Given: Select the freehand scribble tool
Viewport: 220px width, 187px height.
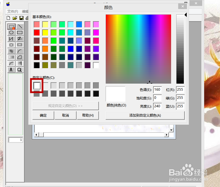Looking at the screenshot, I should click(20, 39).
